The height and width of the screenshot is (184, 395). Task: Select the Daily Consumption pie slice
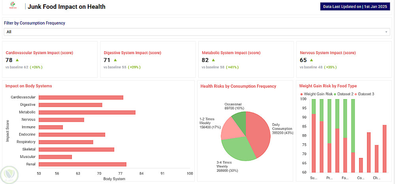pyautogui.click(x=259, y=132)
